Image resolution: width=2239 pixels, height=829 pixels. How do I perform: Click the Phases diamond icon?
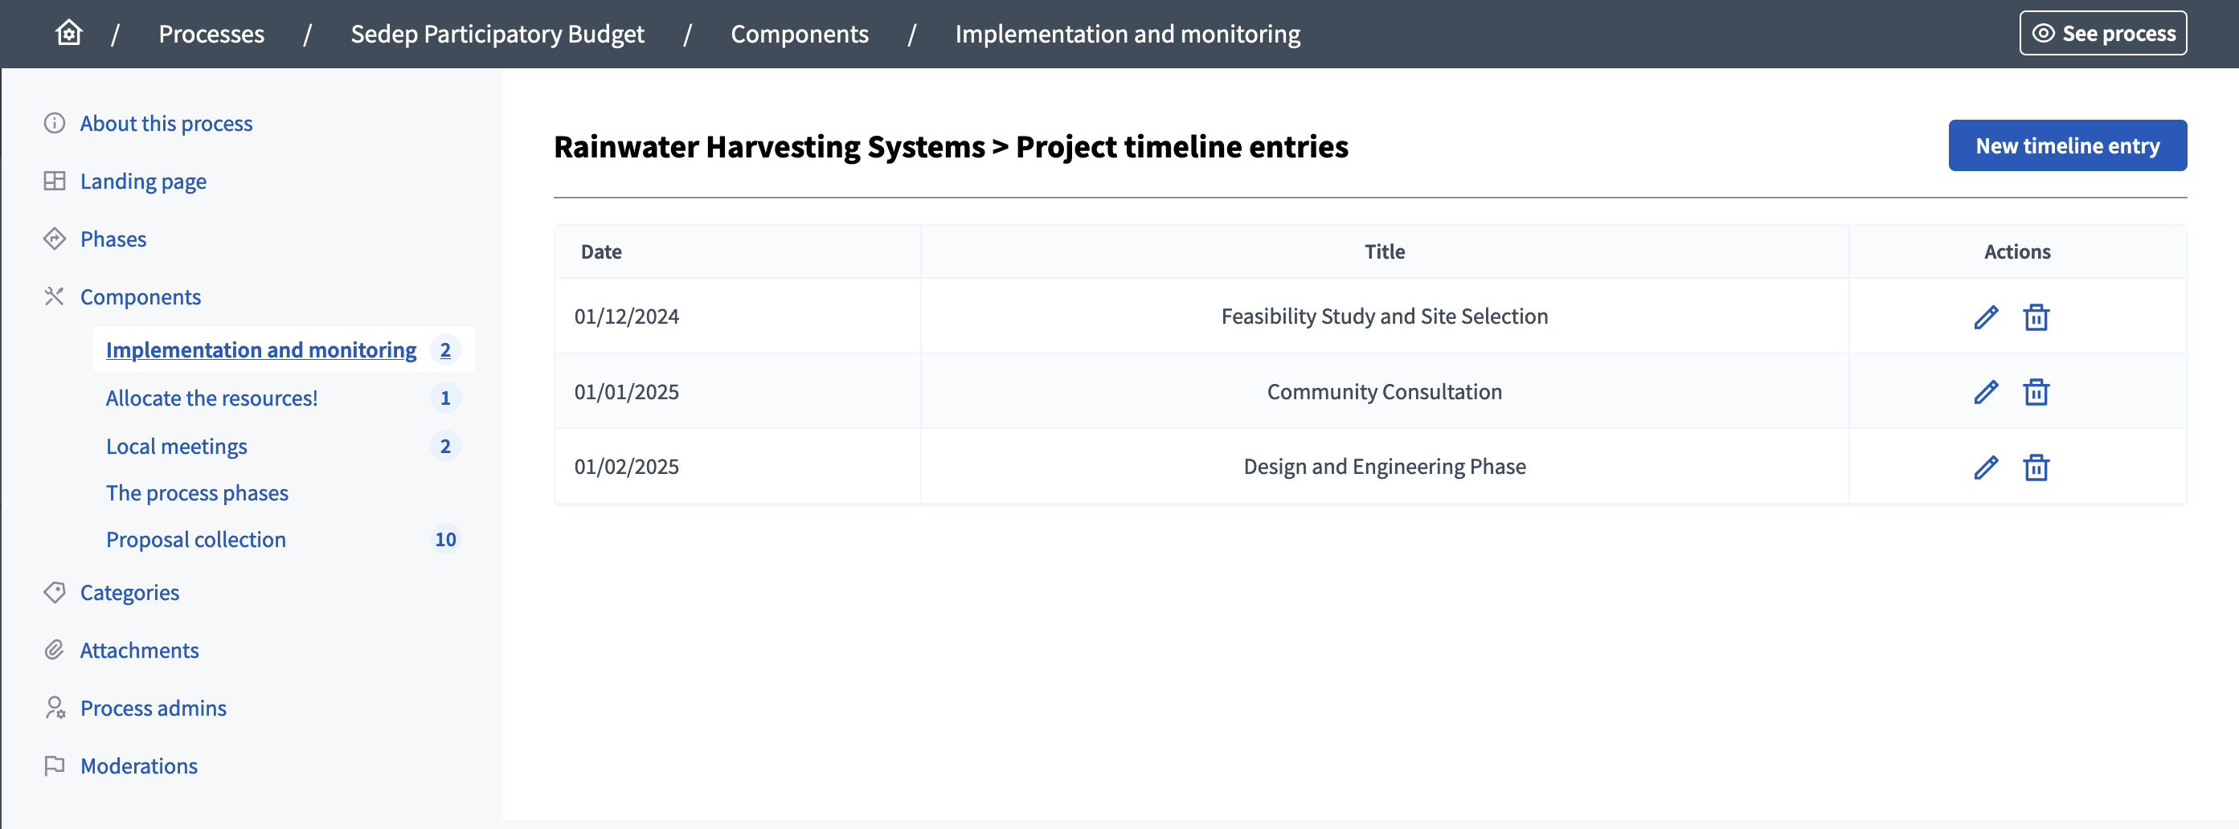pos(54,238)
